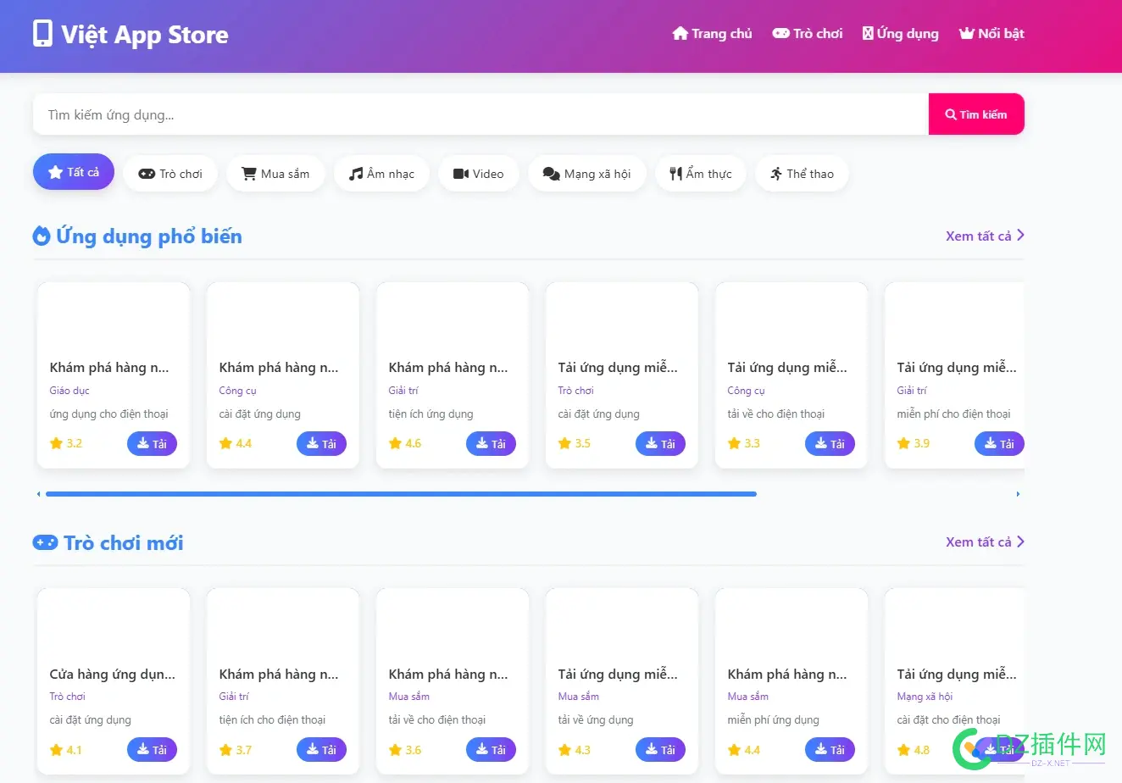Click the star icon on the 4.6 rating
The image size is (1122, 783).
click(x=395, y=443)
